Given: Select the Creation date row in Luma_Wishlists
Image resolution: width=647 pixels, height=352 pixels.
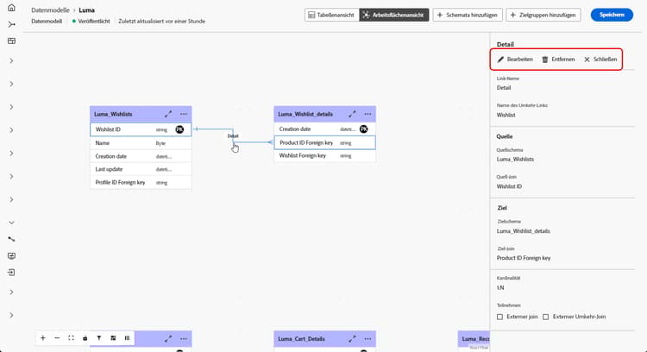Looking at the screenshot, I should click(x=141, y=156).
